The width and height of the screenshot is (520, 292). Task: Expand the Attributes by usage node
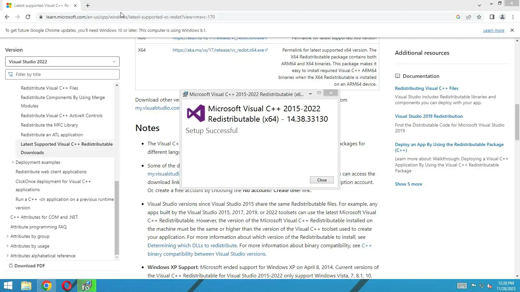pyautogui.click(x=7, y=246)
